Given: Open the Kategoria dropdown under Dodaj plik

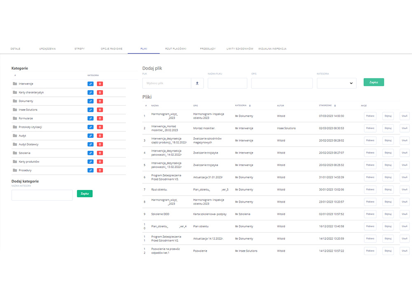Looking at the screenshot, I should (337, 83).
